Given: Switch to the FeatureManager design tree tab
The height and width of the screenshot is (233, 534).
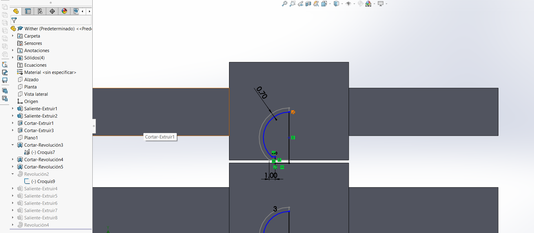Looking at the screenshot, I should 16,11.
